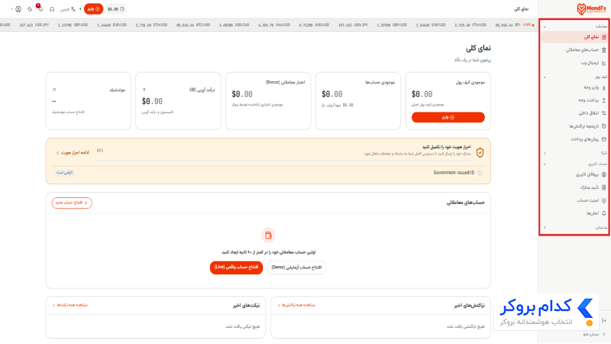The height and width of the screenshot is (344, 611).
Task: Click the واریز button in wallet balance card
Action: 448,118
